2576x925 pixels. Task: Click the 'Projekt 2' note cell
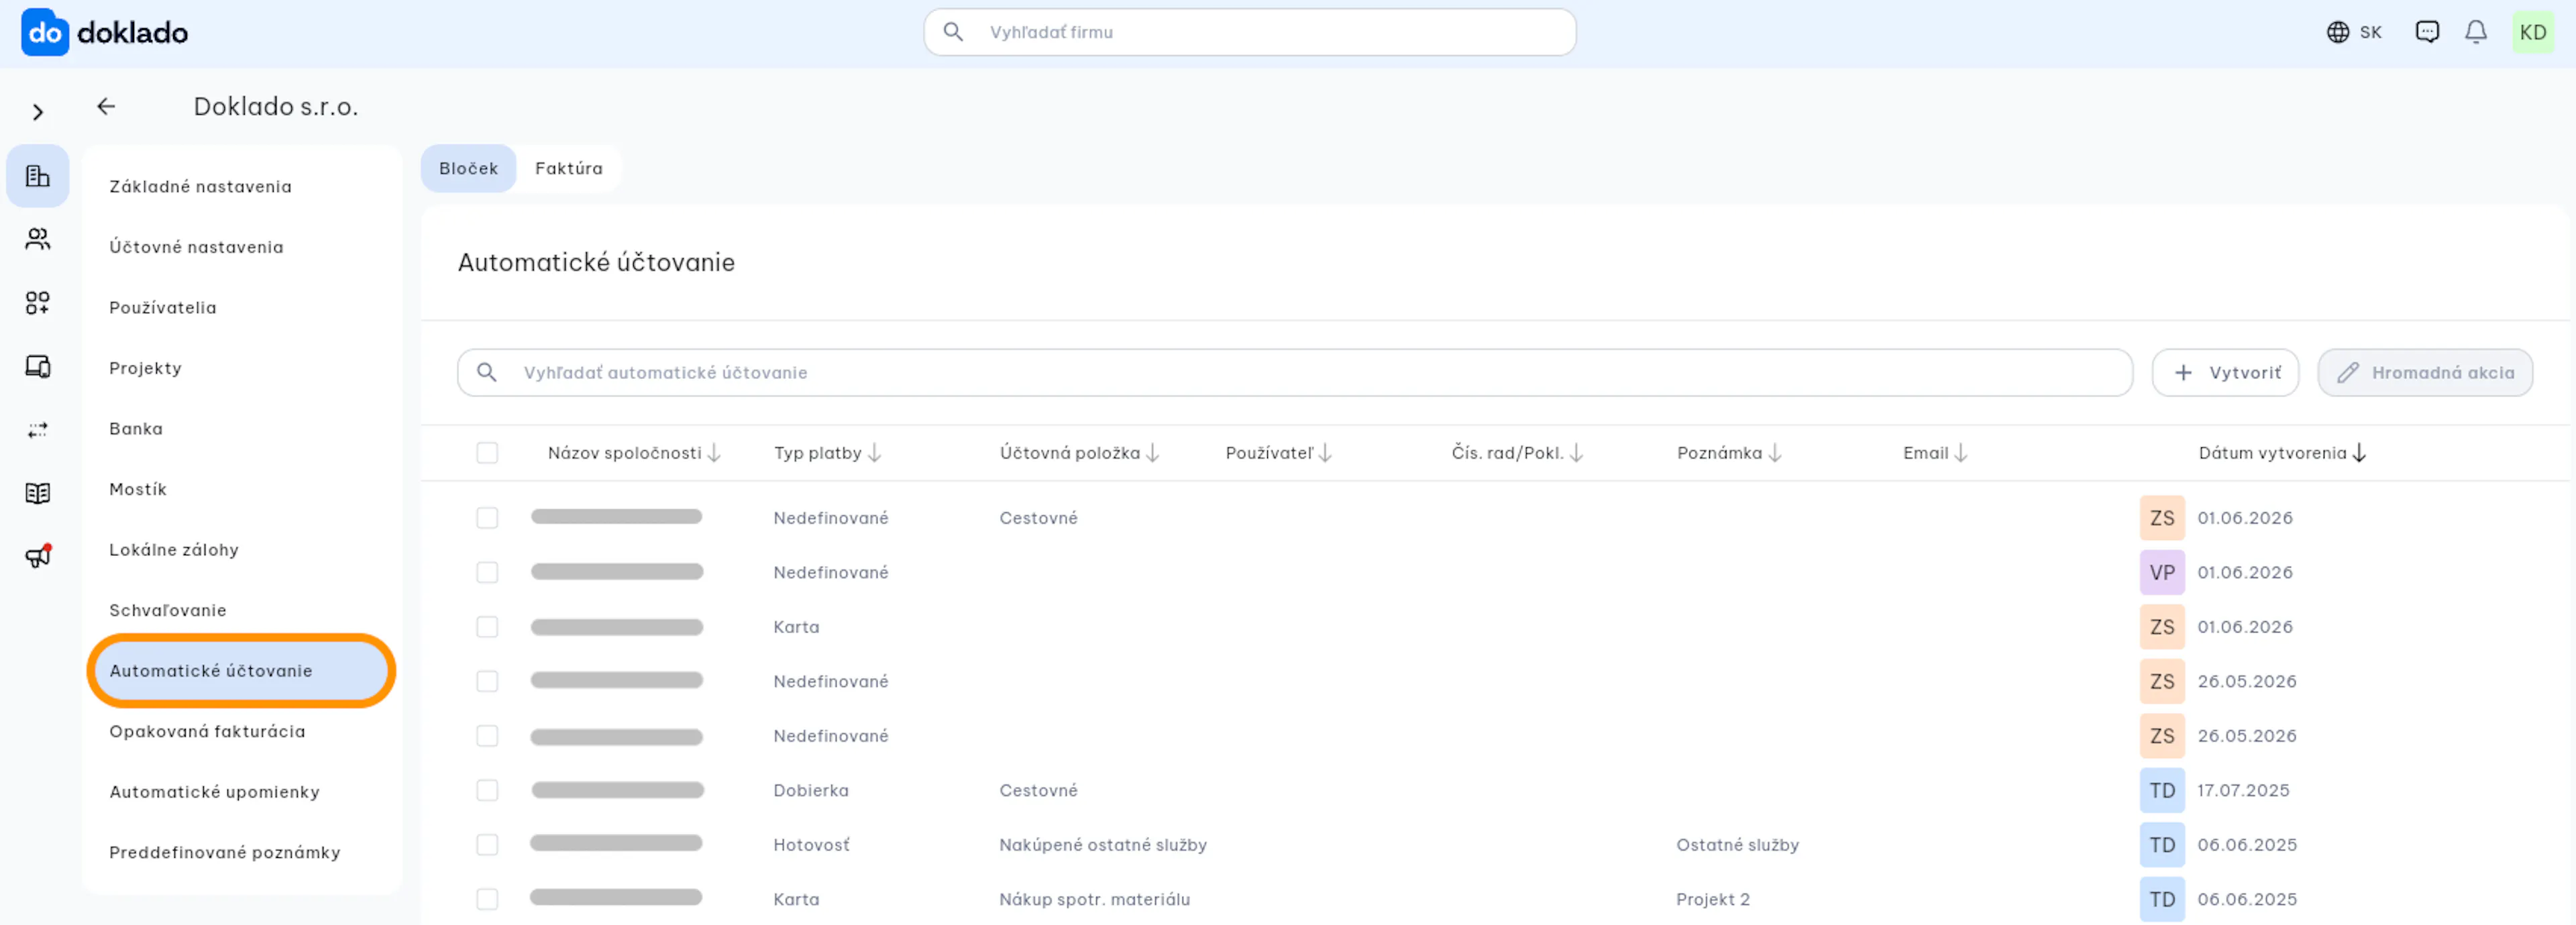1713,899
